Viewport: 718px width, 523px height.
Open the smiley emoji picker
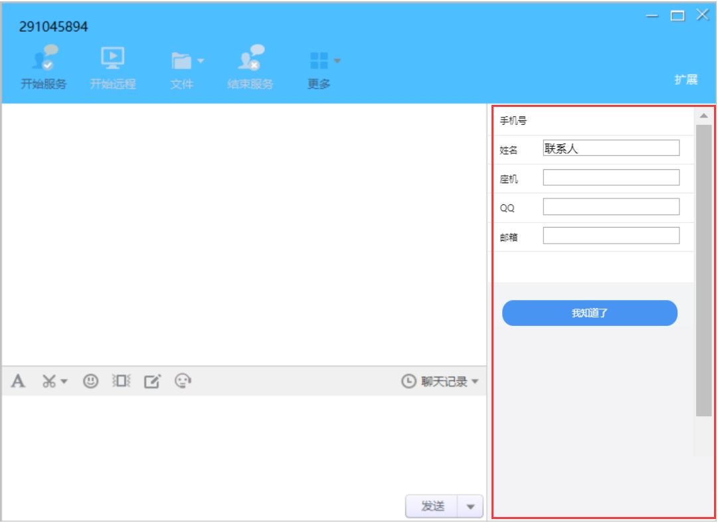pos(90,381)
